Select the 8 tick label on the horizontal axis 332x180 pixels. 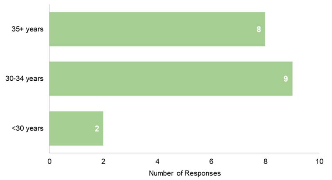(265, 161)
